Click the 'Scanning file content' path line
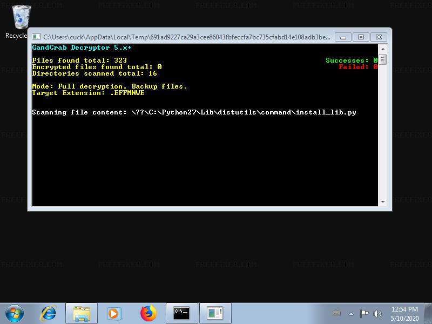Image resolution: width=432 pixels, height=324 pixels. point(194,112)
